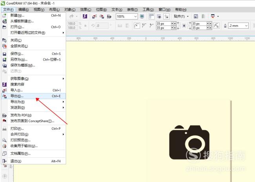Click the full-screen preview icon beside zoom
The image size is (255, 182).
142,16
